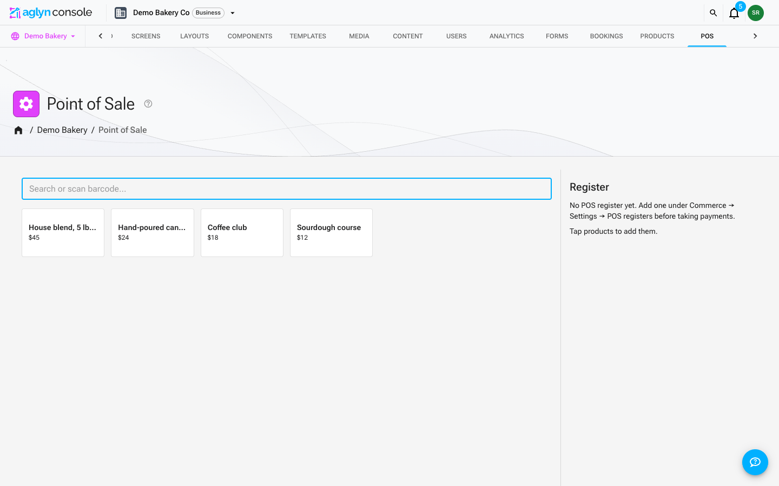Add Coffee club product card

pos(242,233)
